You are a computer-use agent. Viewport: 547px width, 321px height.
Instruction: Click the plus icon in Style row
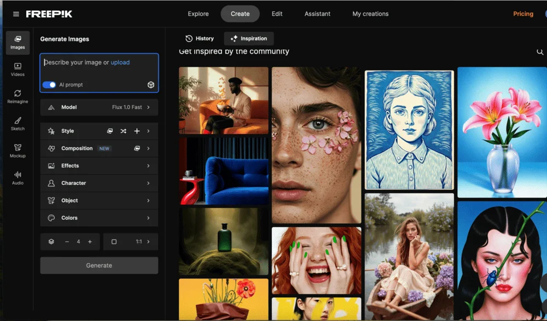point(137,131)
